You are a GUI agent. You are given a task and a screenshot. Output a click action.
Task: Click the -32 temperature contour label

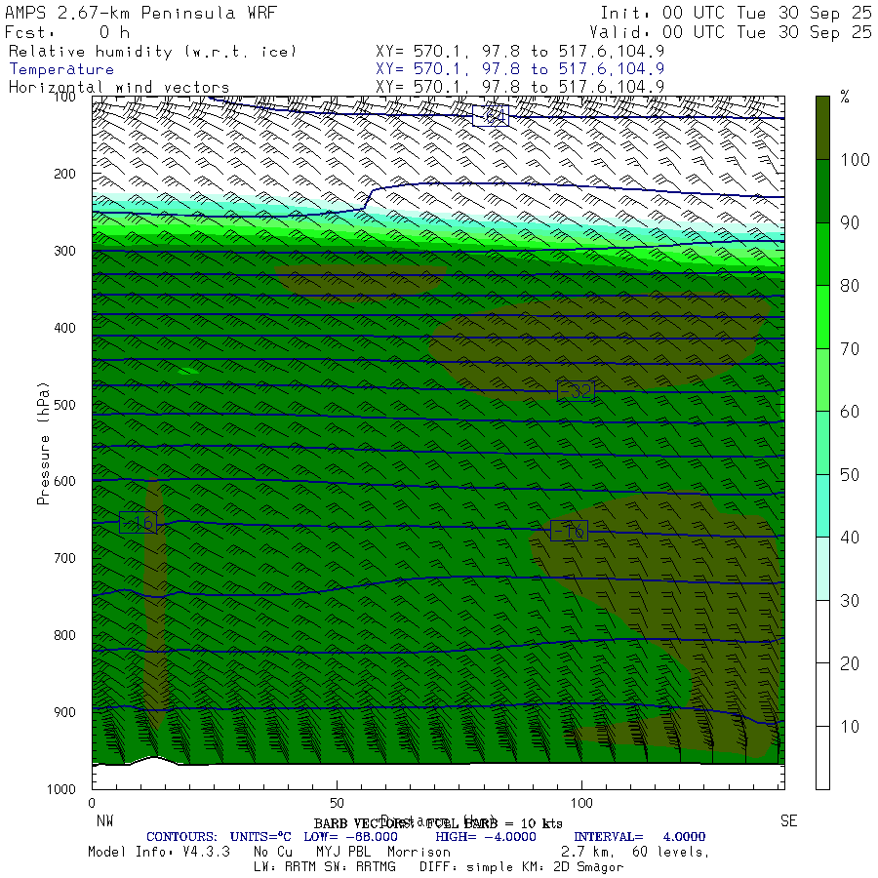click(x=577, y=390)
